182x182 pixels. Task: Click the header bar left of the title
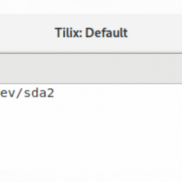click(x=27, y=33)
